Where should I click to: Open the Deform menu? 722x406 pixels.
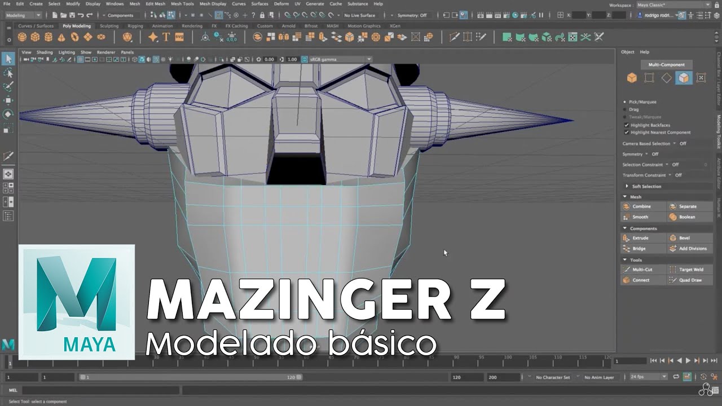pos(281,3)
